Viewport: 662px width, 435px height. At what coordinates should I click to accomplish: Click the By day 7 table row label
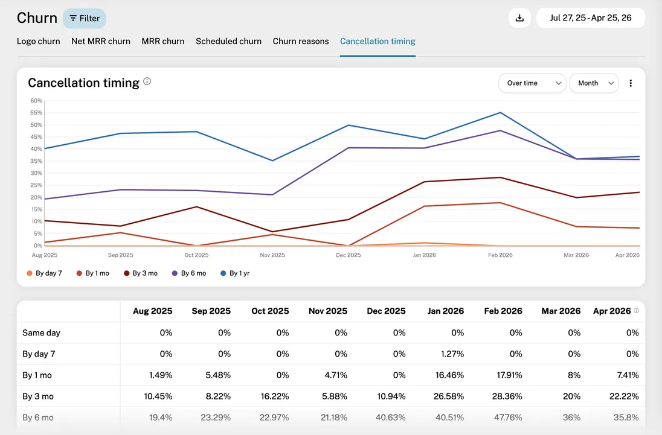pyautogui.click(x=39, y=354)
